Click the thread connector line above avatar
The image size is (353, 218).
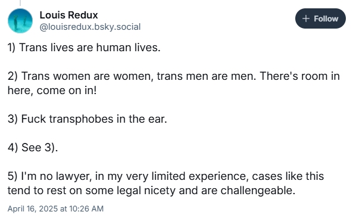(x=20, y=3)
